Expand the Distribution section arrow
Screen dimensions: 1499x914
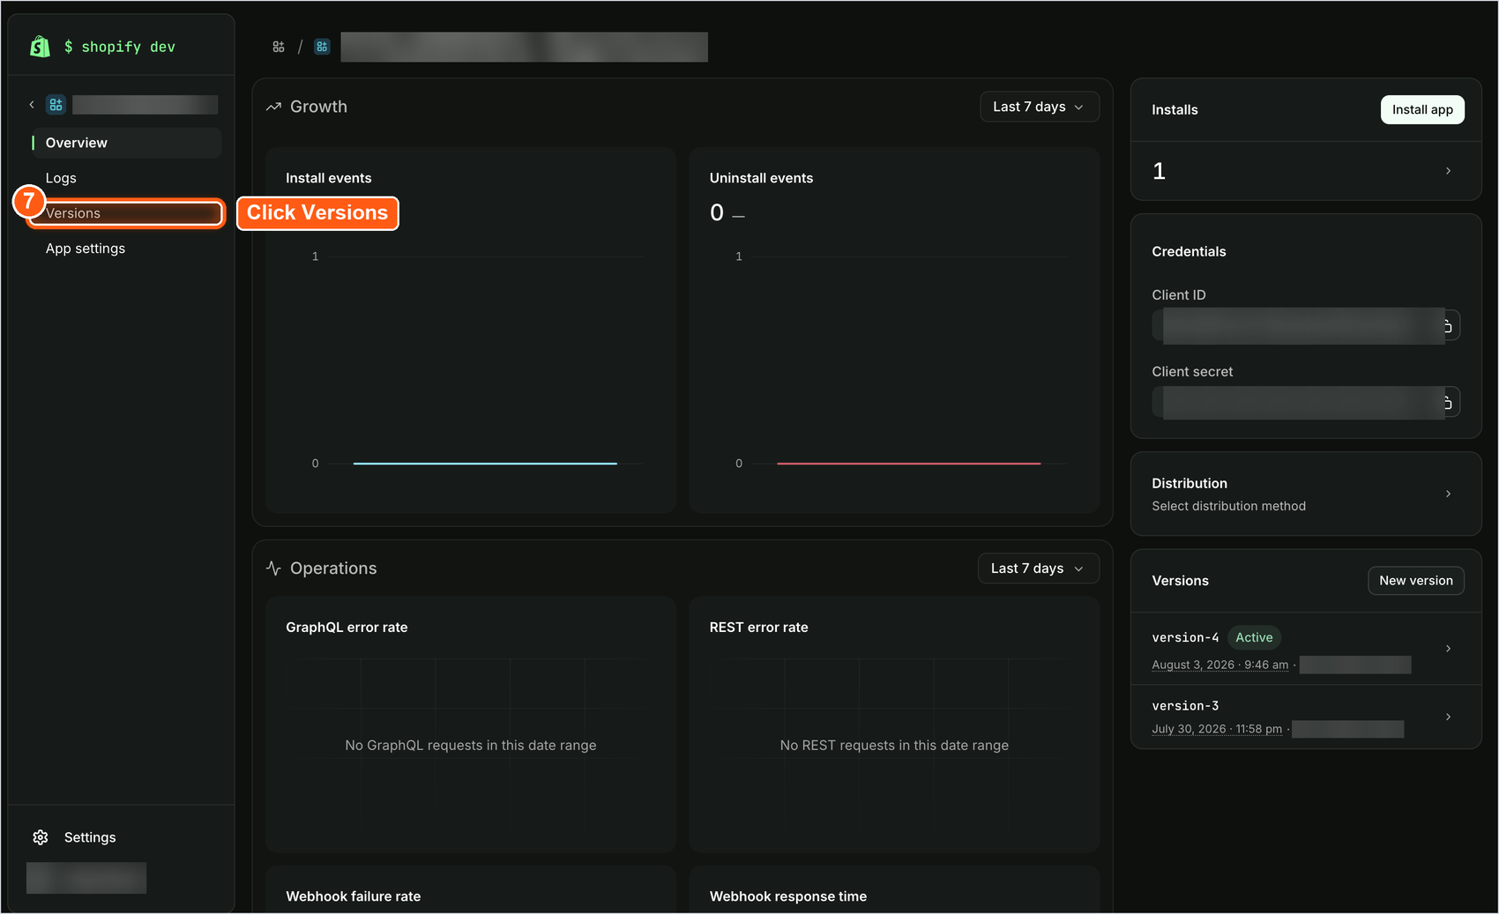point(1448,494)
